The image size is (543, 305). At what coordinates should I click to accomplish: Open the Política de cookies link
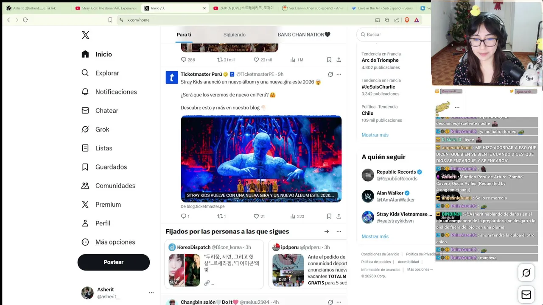(x=376, y=262)
